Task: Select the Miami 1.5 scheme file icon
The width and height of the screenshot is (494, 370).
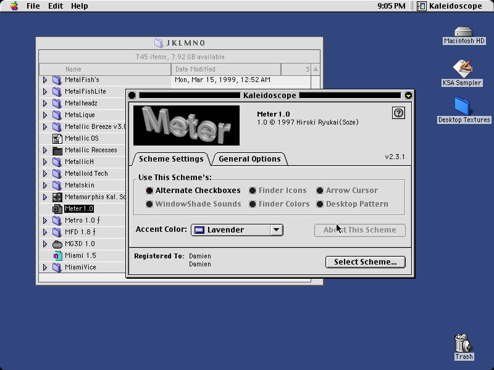Action: click(x=57, y=256)
